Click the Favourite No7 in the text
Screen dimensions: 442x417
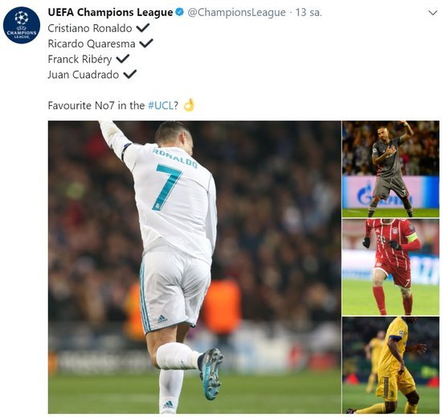(96, 106)
